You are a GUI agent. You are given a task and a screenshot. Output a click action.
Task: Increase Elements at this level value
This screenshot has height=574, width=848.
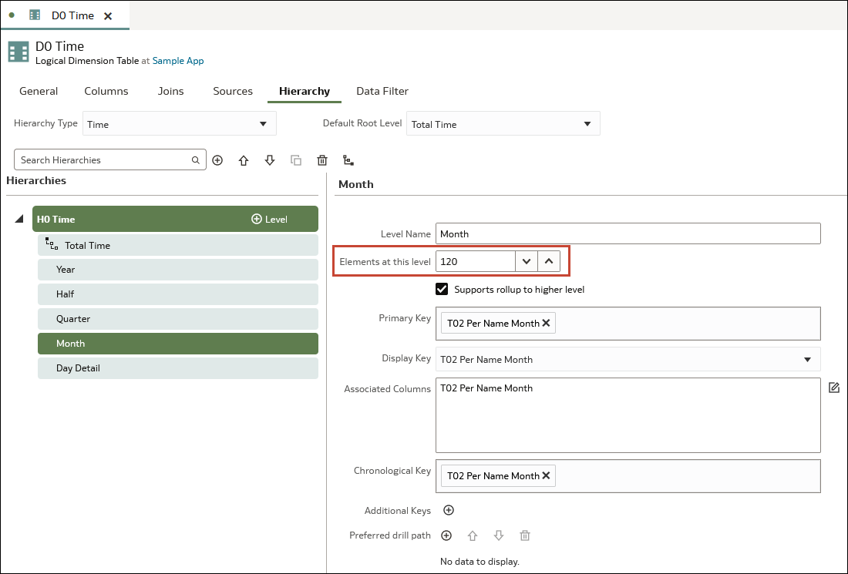point(549,262)
